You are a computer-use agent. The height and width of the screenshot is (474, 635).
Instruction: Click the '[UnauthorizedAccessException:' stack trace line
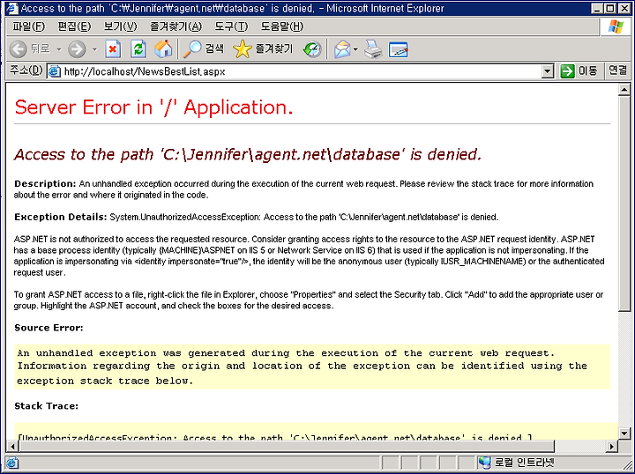[x=275, y=437]
